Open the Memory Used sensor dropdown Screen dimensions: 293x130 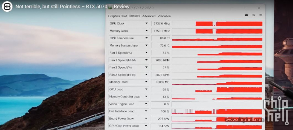coord(147,82)
